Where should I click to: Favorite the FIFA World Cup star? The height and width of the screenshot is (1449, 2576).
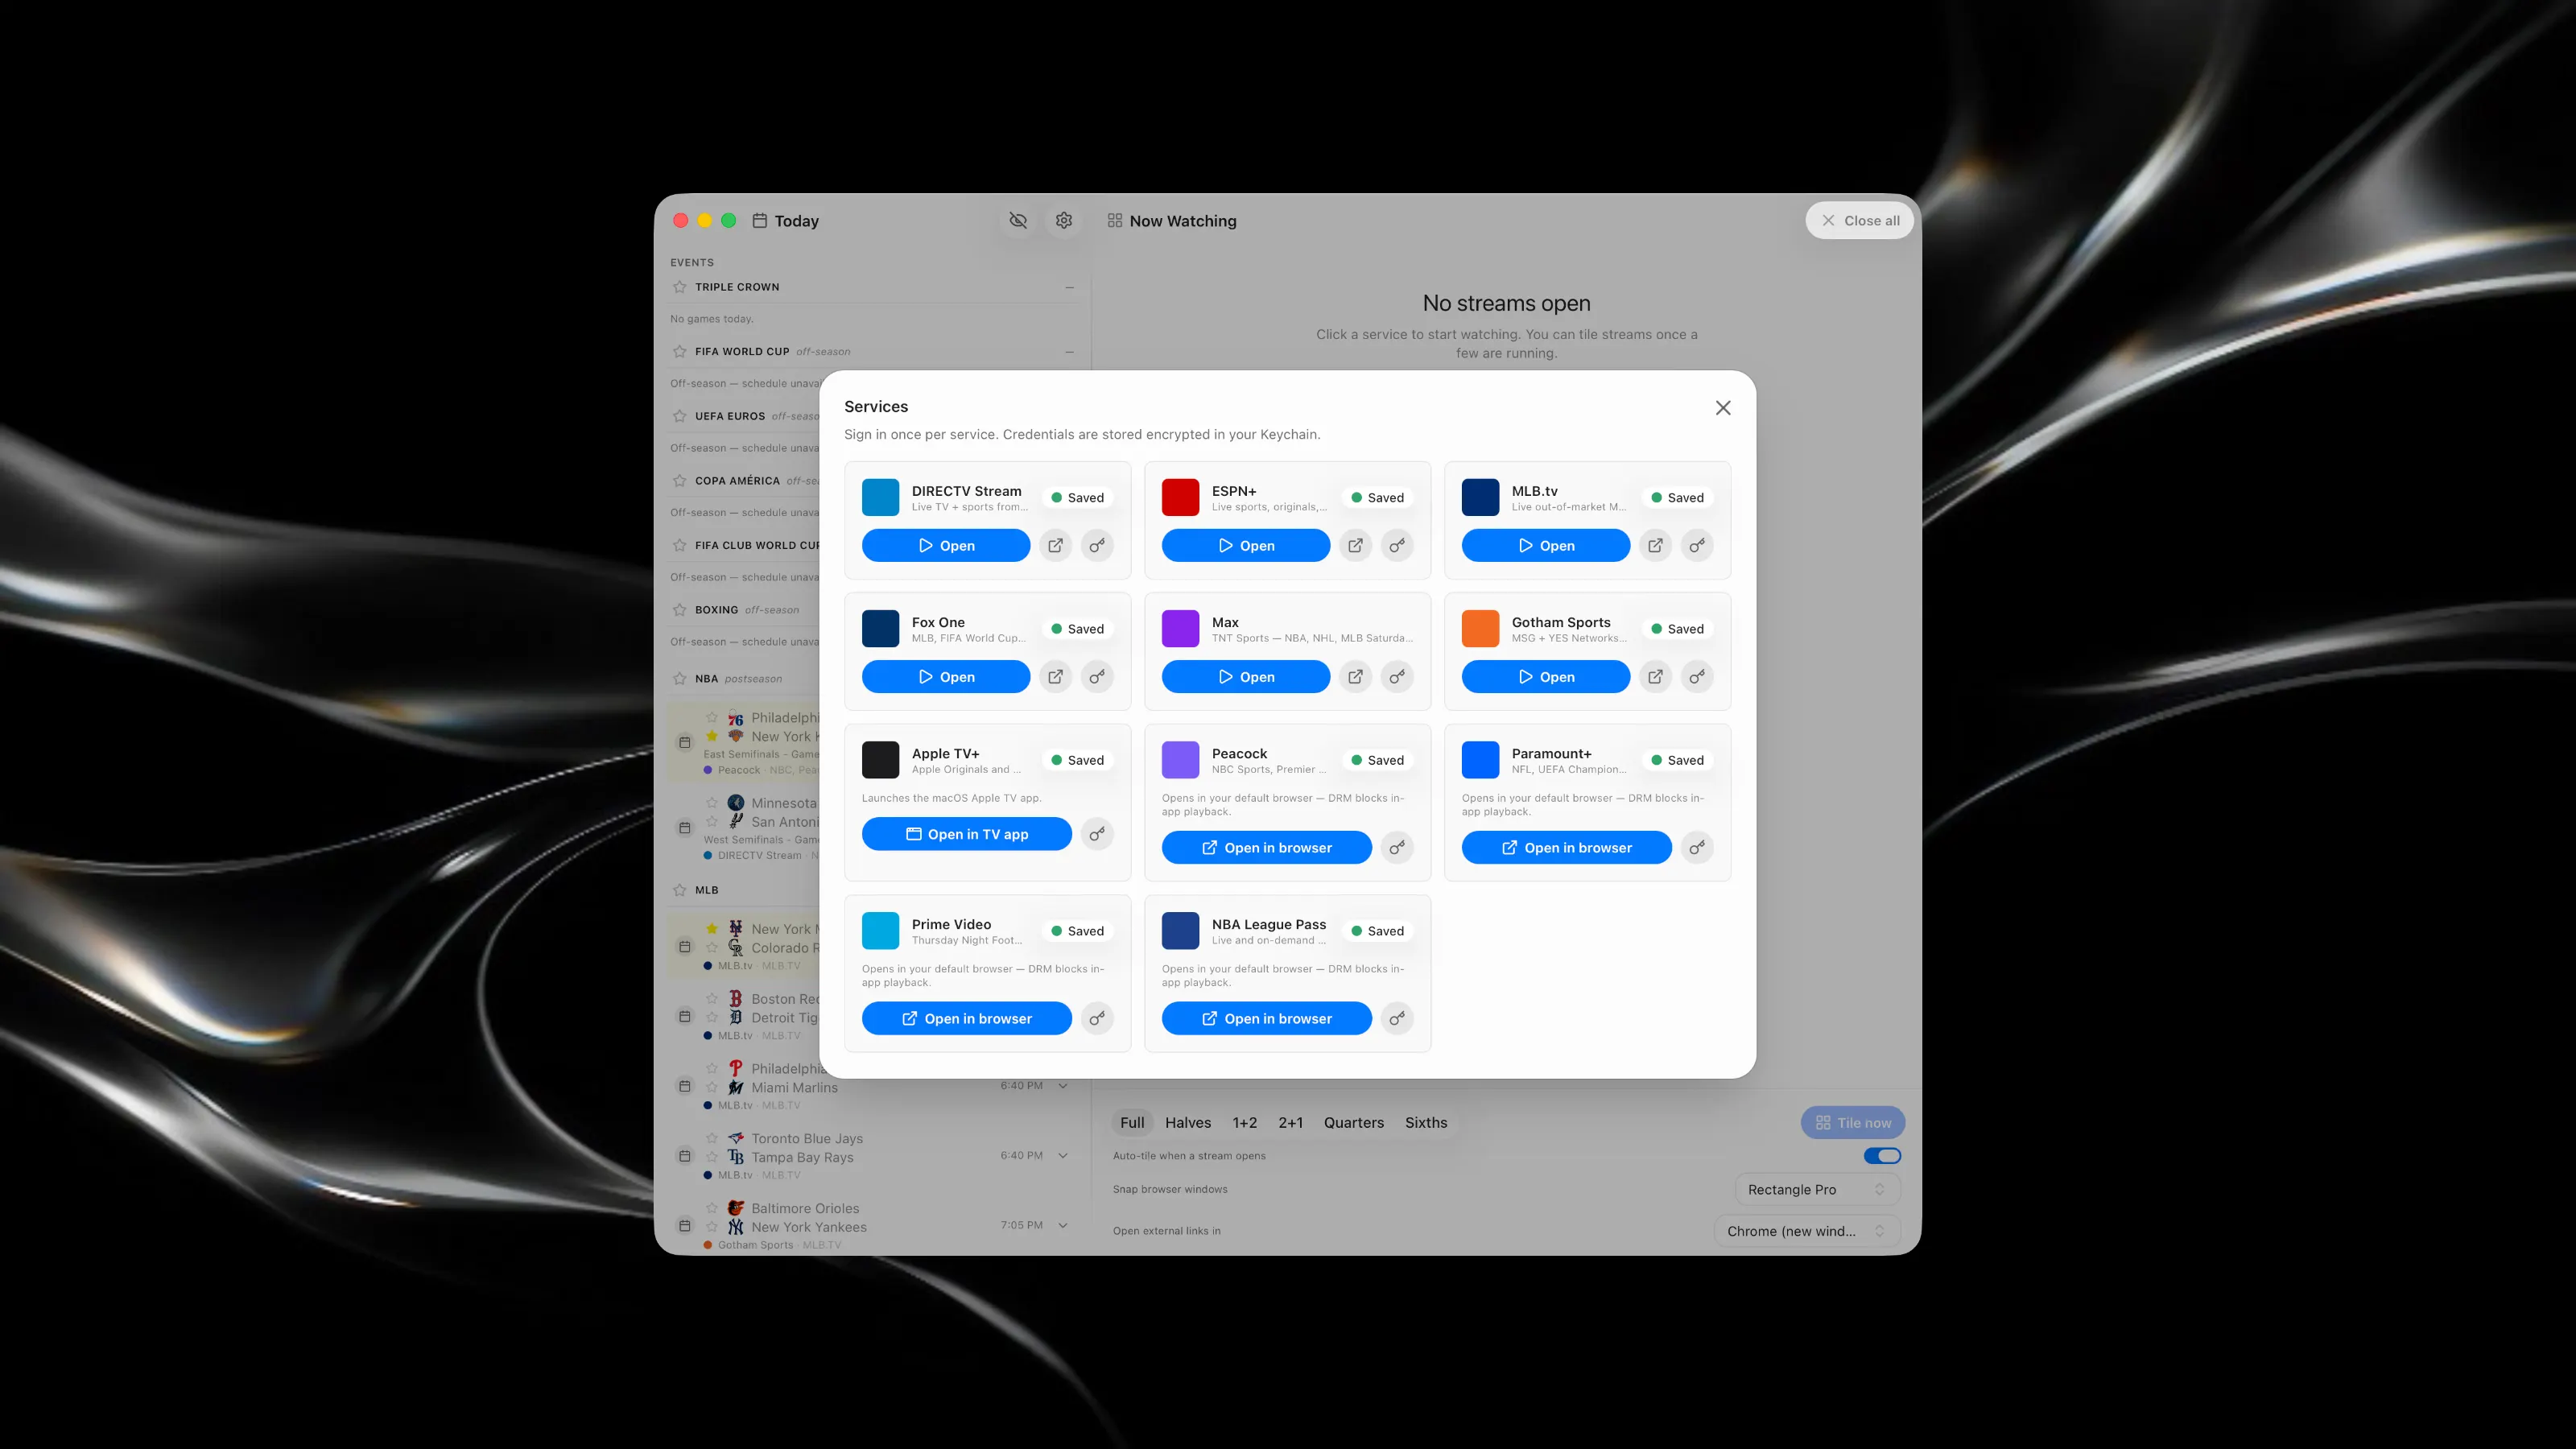coord(680,351)
